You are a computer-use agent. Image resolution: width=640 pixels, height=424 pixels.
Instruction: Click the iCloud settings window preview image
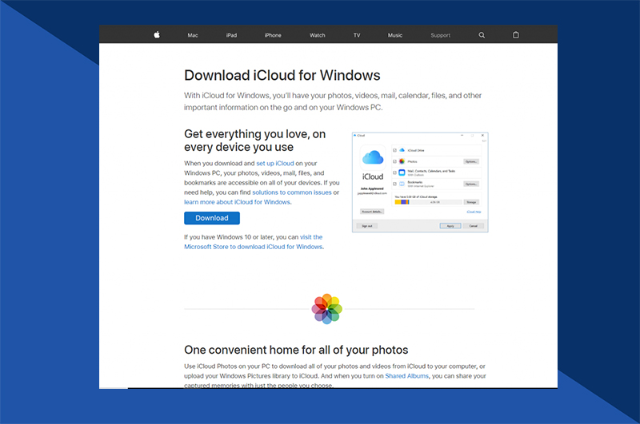coord(420,182)
